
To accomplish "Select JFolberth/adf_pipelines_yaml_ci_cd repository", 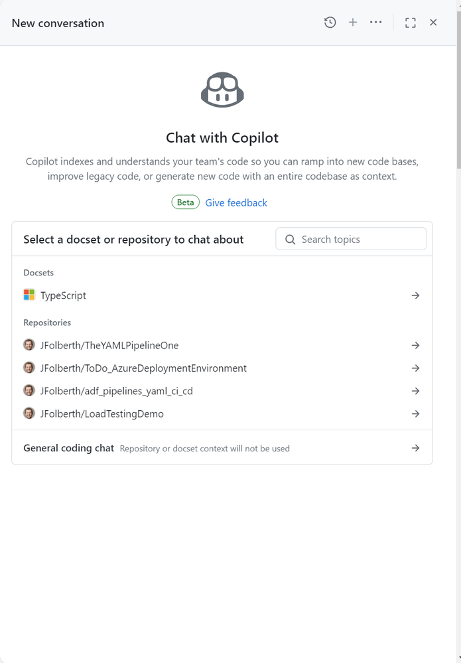I will (116, 391).
